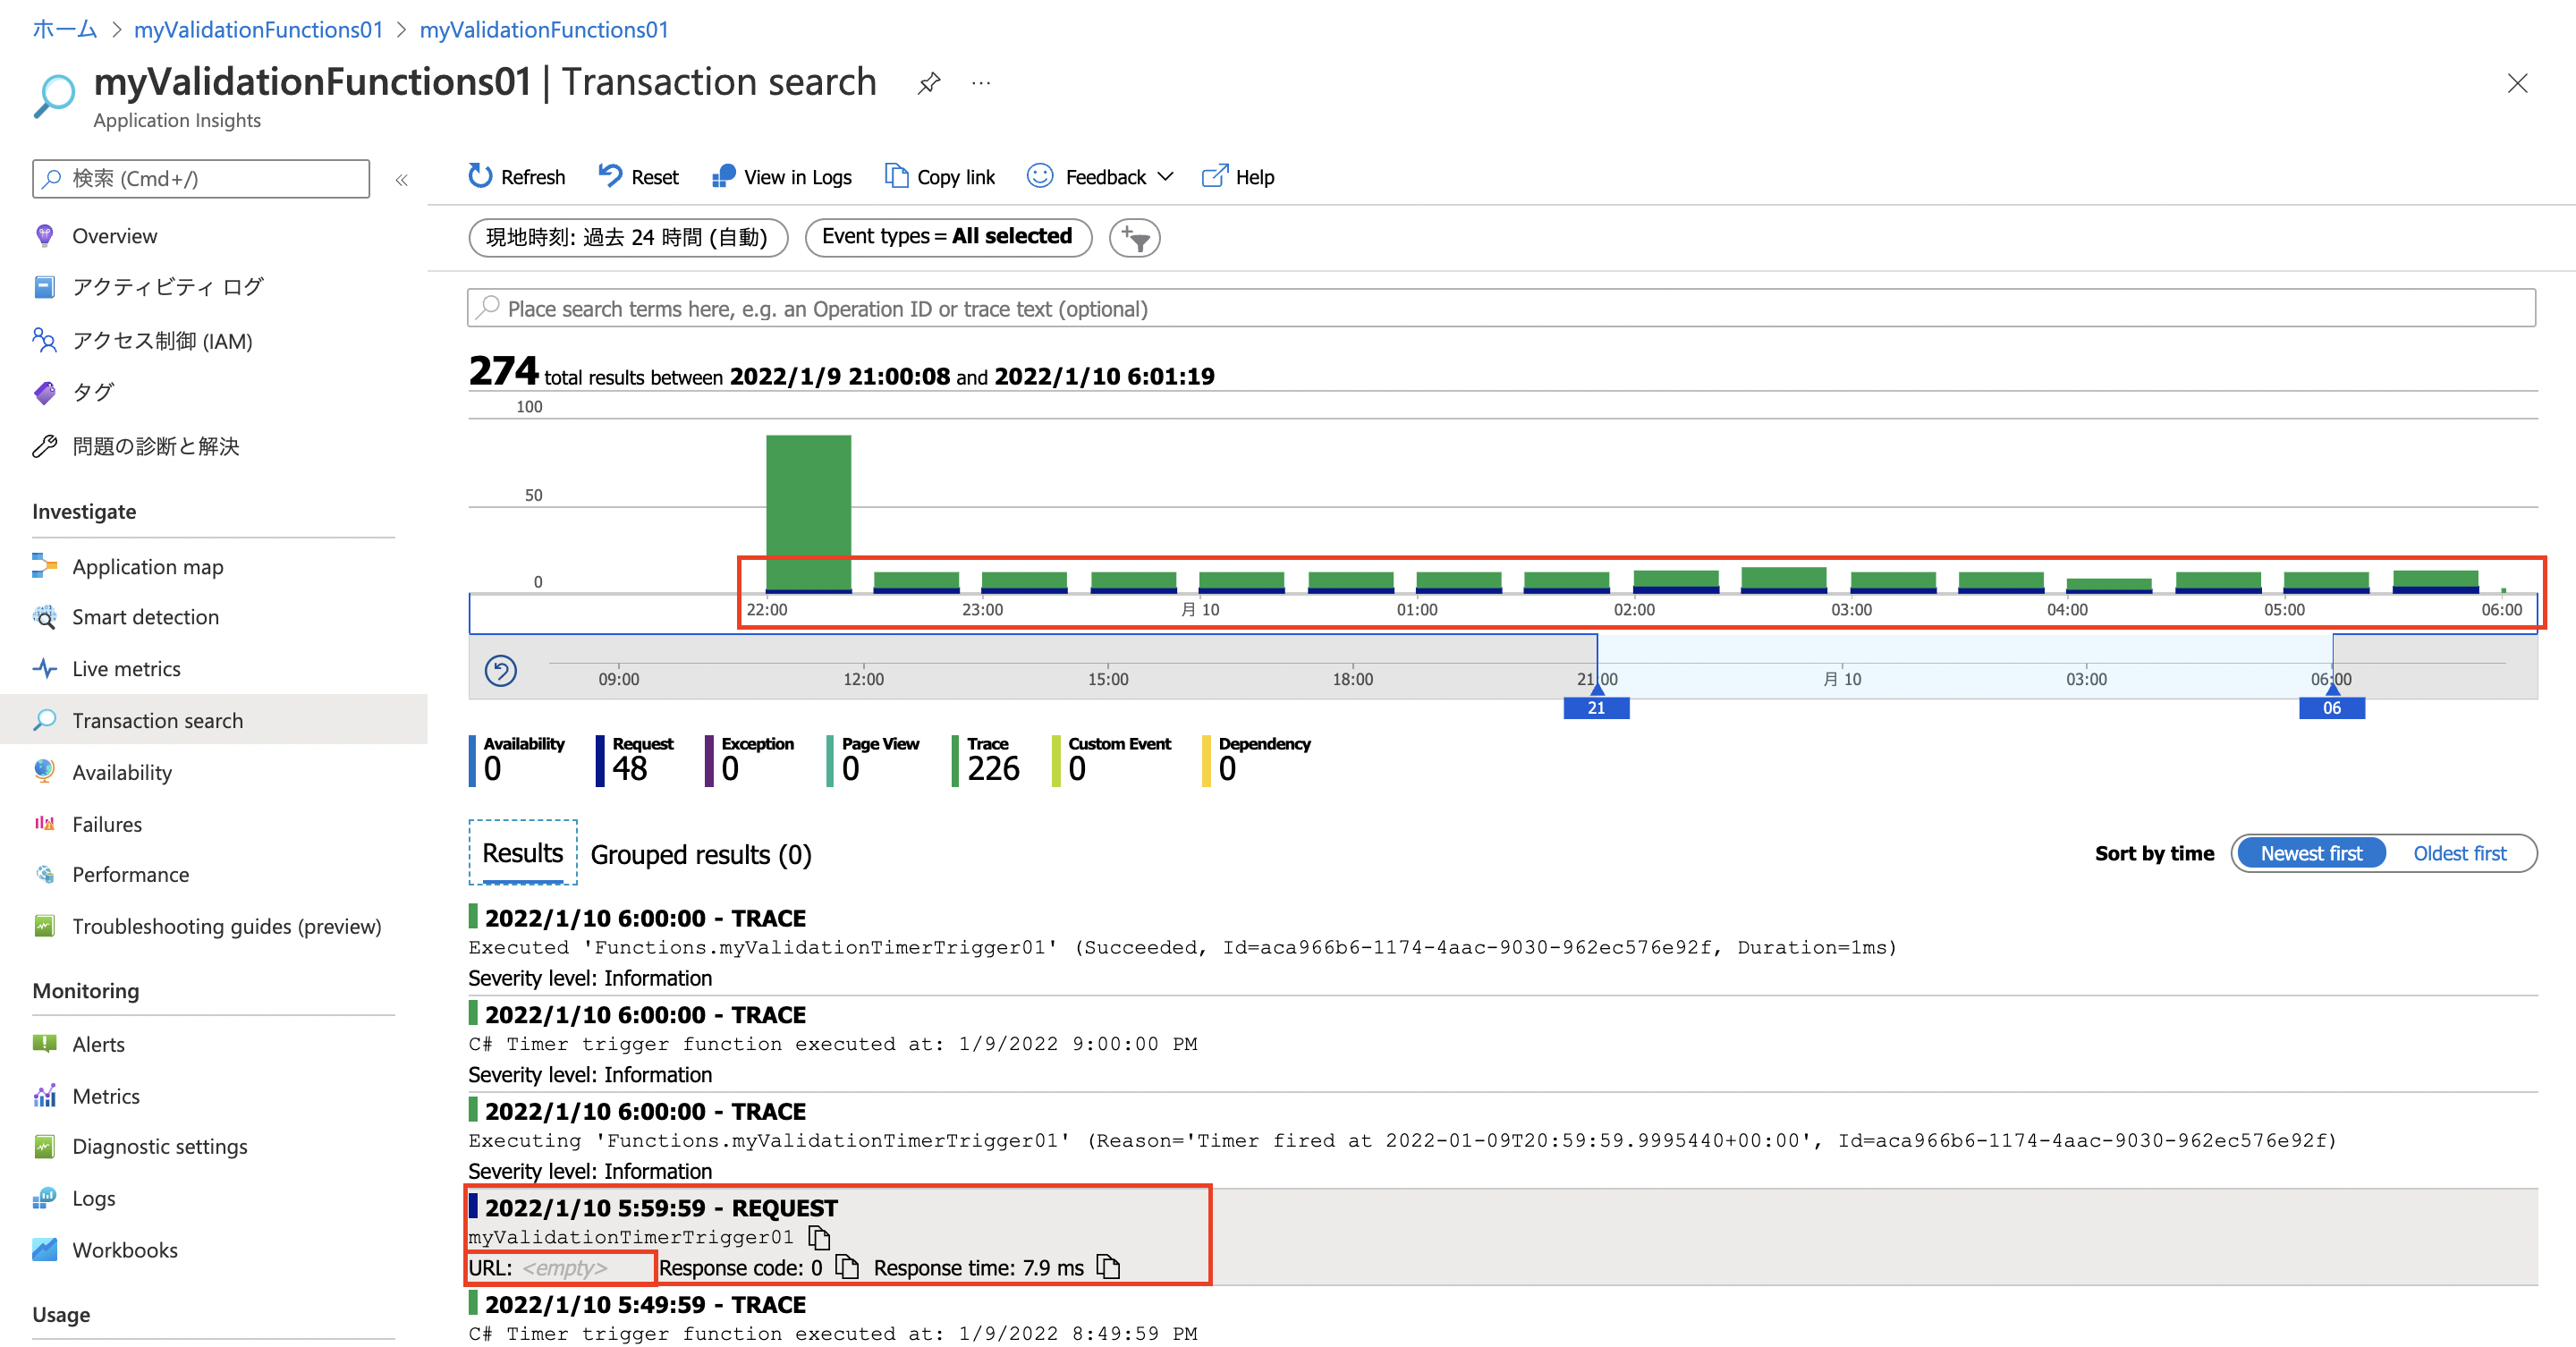Pin this Transaction search blade
The width and height of the screenshot is (2576, 1347).
[929, 83]
